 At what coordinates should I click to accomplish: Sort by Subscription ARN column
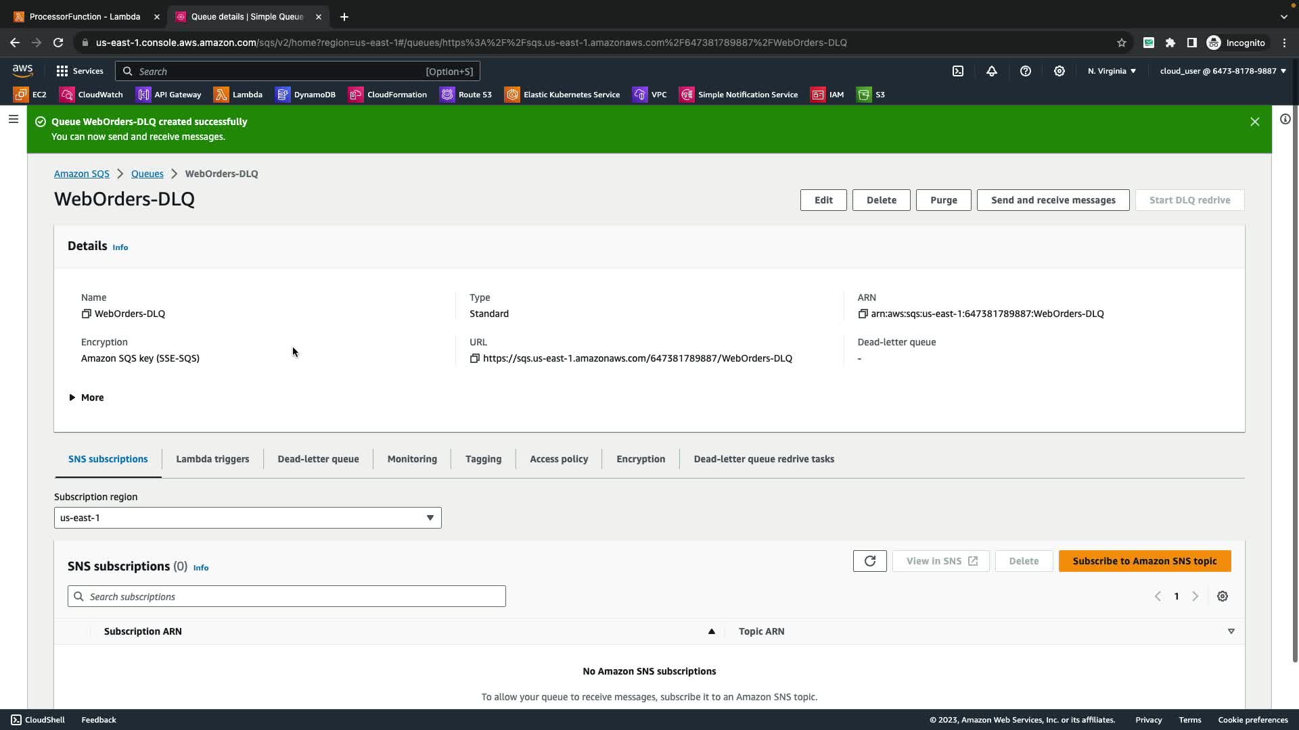tap(143, 631)
